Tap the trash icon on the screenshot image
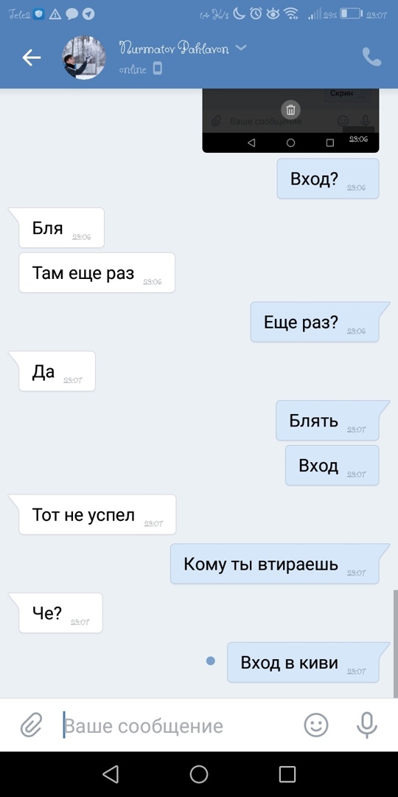This screenshot has width=398, height=797. point(291,109)
